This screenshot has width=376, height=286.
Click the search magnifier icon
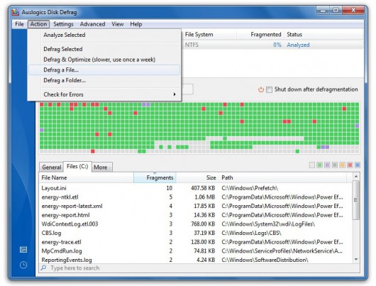43,268
